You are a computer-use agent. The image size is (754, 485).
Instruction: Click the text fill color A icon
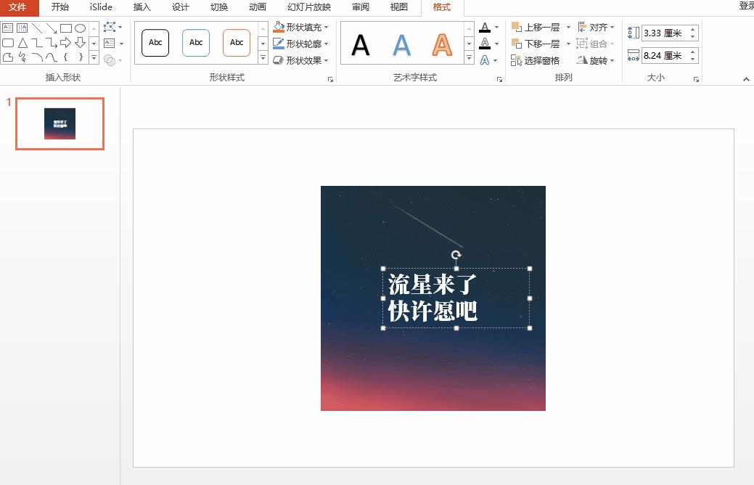(485, 28)
